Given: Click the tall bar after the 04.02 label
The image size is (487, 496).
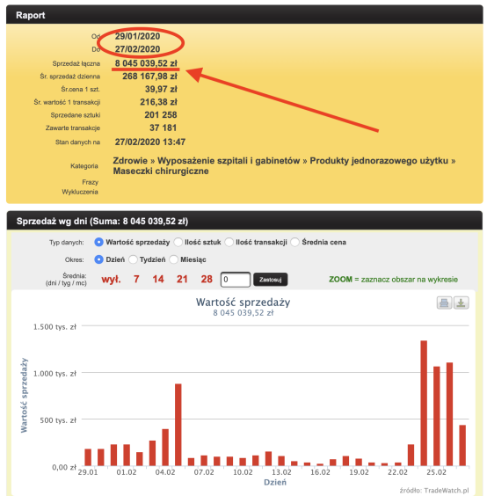Looking at the screenshot, I should 178,425.
